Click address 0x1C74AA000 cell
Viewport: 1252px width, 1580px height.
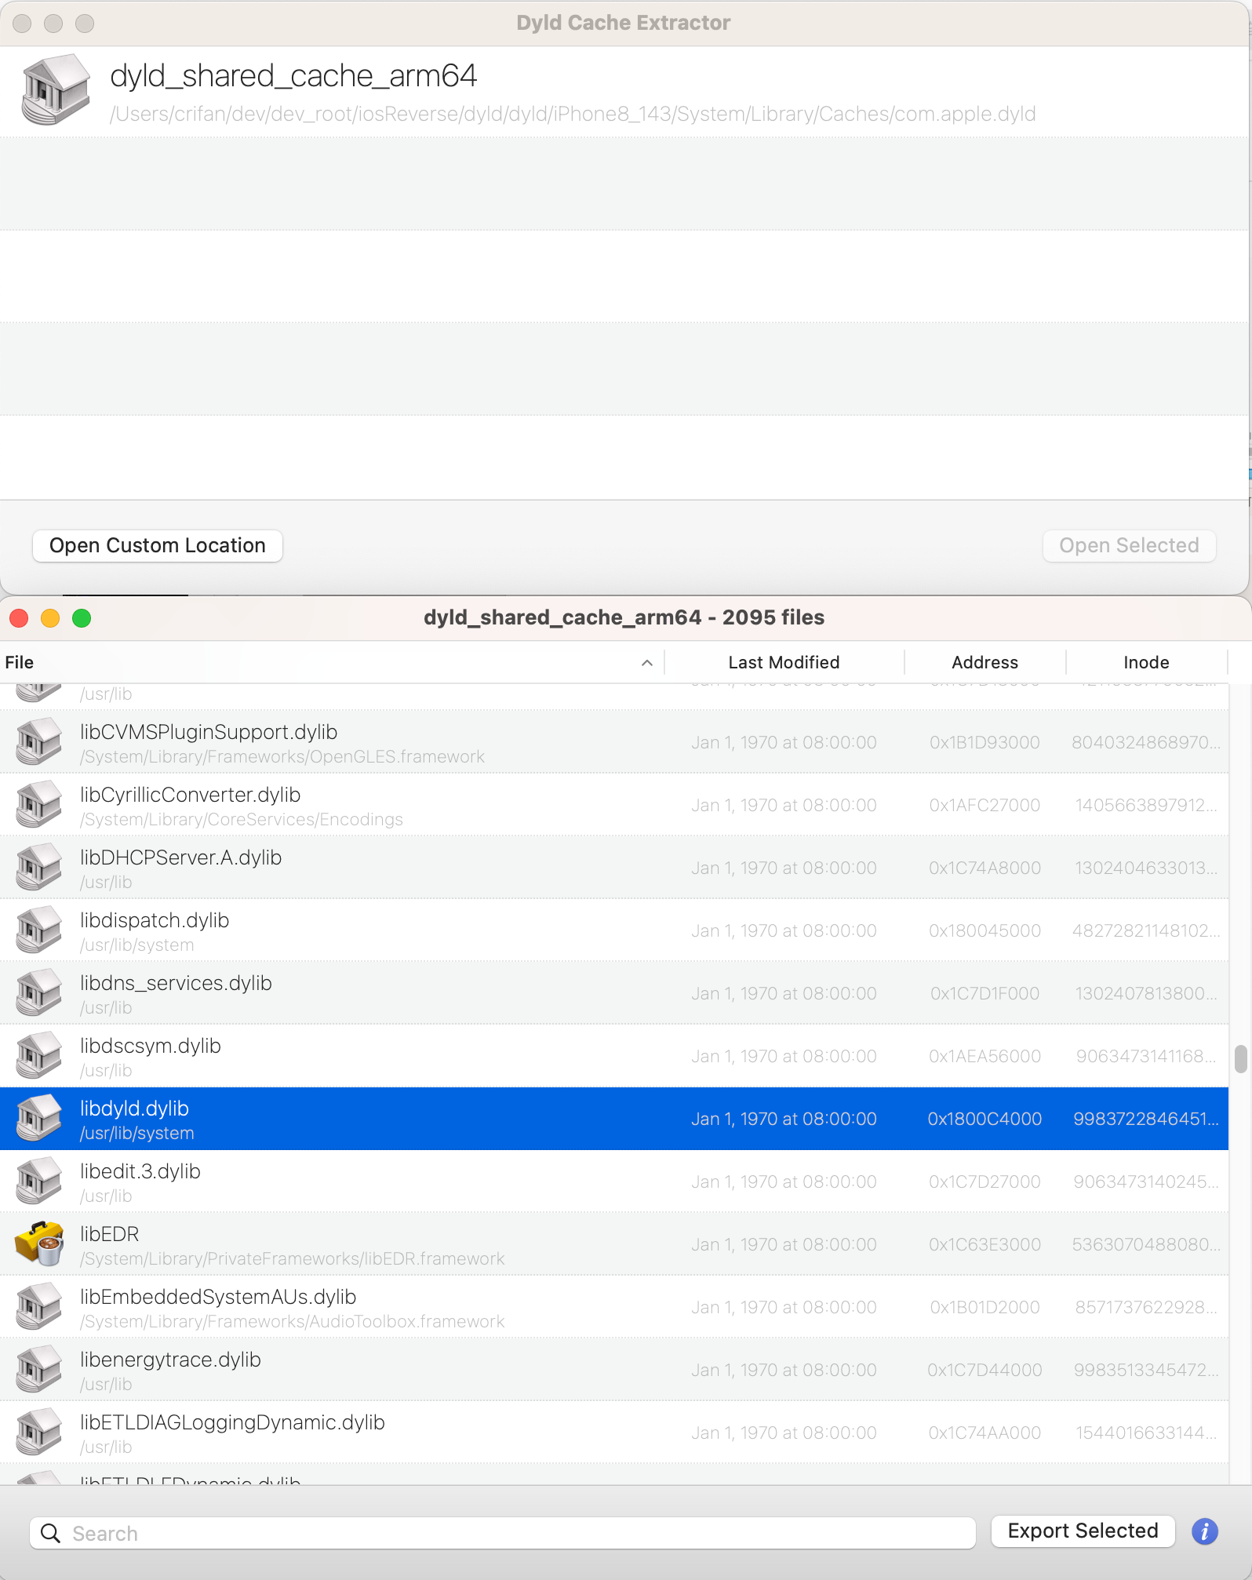click(x=984, y=1433)
